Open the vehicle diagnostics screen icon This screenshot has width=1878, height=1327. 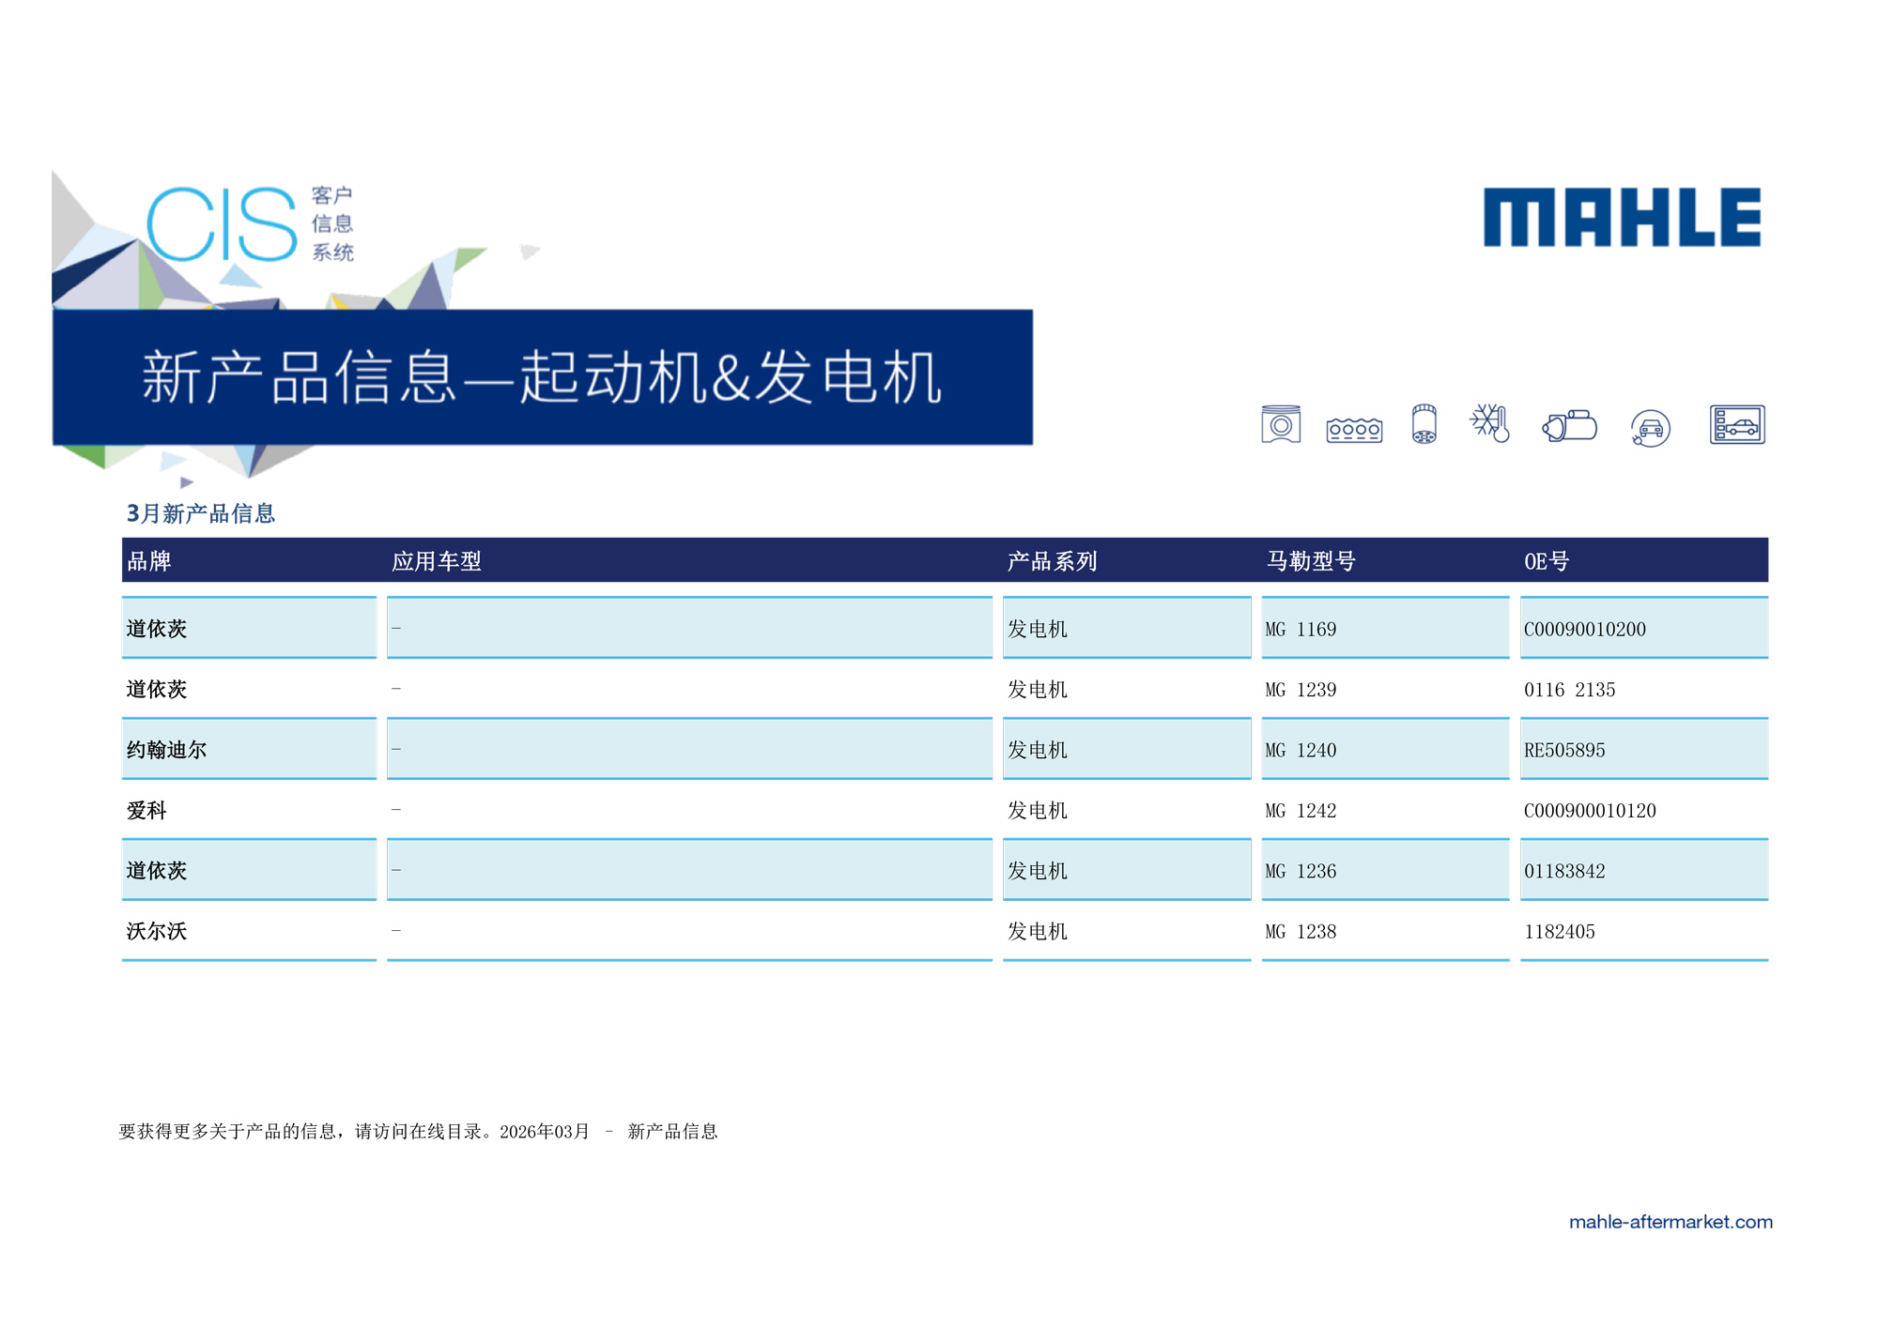[x=1737, y=425]
